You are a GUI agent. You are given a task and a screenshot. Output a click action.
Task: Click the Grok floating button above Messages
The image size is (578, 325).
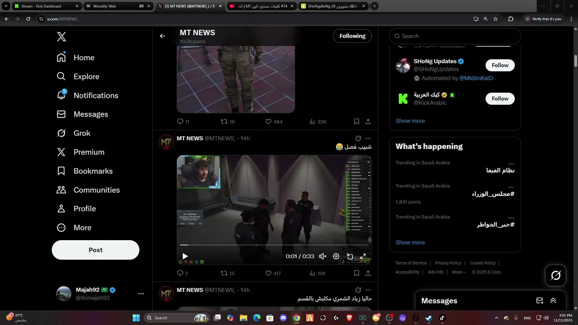click(556, 275)
